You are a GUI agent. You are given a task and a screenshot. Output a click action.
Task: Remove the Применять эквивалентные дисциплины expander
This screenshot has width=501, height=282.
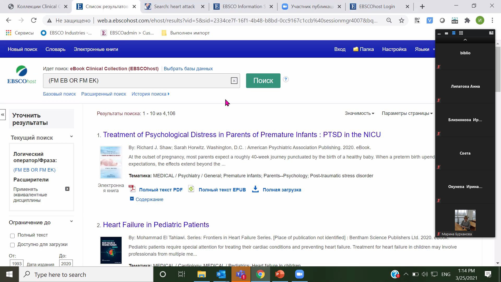[67, 189]
